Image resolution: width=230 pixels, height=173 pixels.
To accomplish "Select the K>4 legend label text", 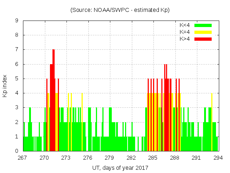I will click(x=185, y=39).
